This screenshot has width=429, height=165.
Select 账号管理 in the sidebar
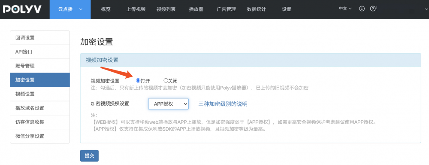[40, 66]
